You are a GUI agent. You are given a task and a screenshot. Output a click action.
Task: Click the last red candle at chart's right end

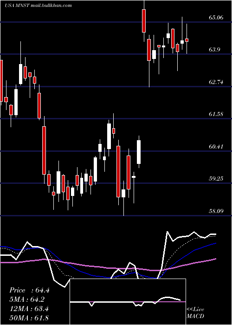pyautogui.click(x=187, y=40)
